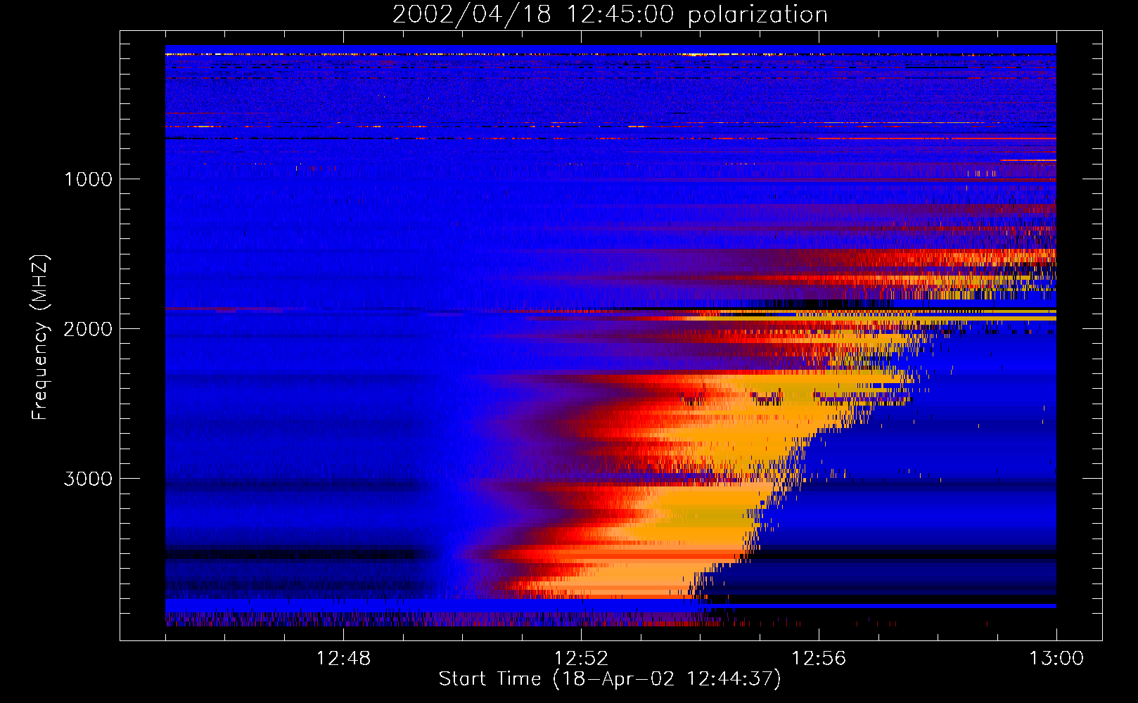Click the 'Start Time (18-Apr-02 12:44:37)' label

[610, 679]
